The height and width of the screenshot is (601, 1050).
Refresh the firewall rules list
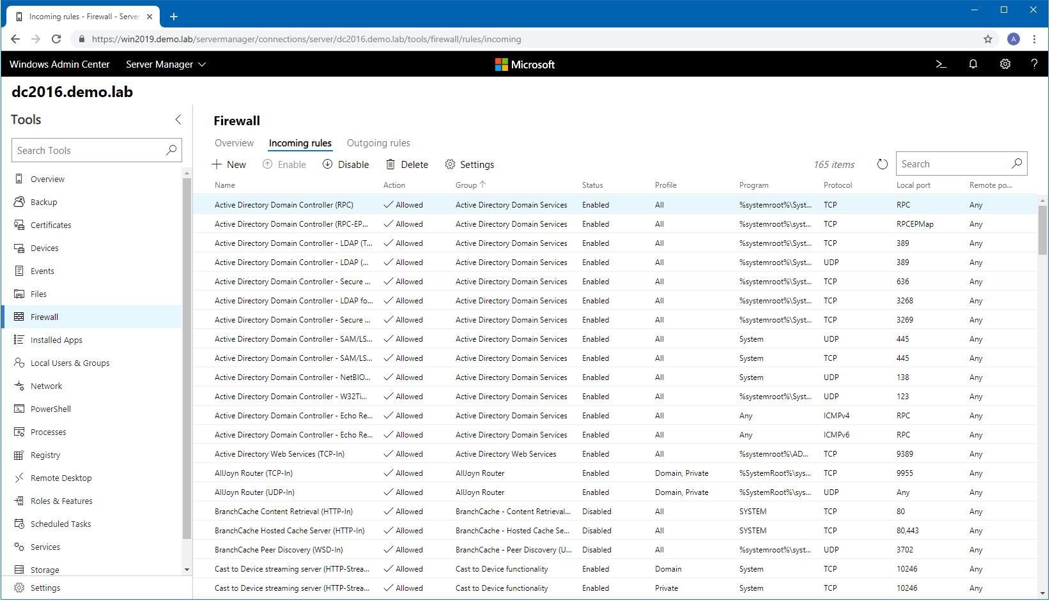point(882,165)
